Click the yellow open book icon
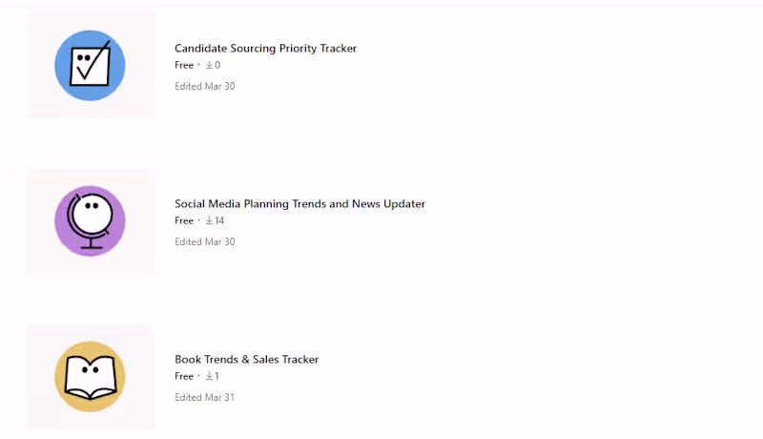 click(x=90, y=376)
